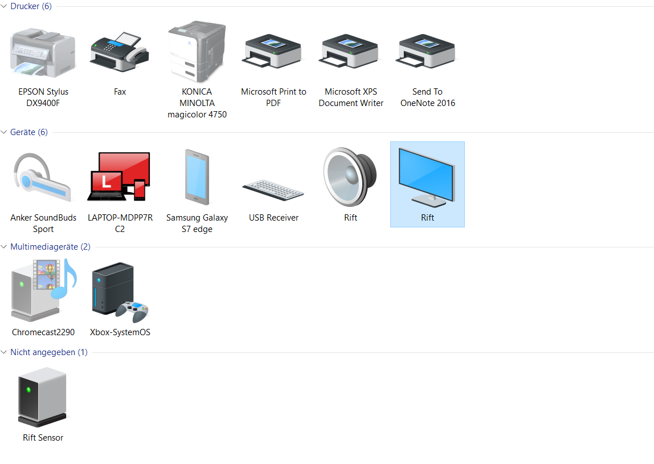Click the 'Anker SoundBuds Sport' label
Viewport: 654px width, 464px height.
pos(43,223)
